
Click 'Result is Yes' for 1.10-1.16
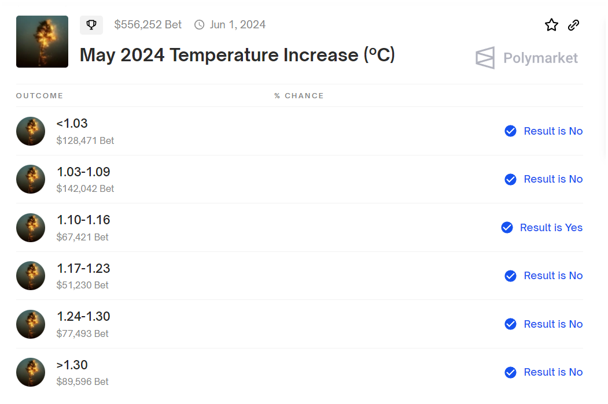[551, 227]
